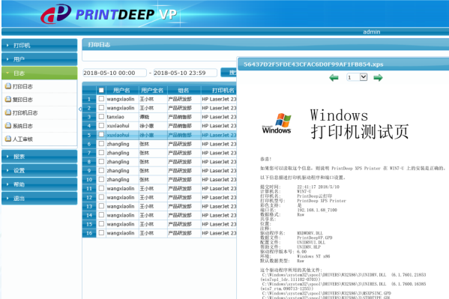
Task: Click the xps file name title in preview
Action: [x=313, y=64]
